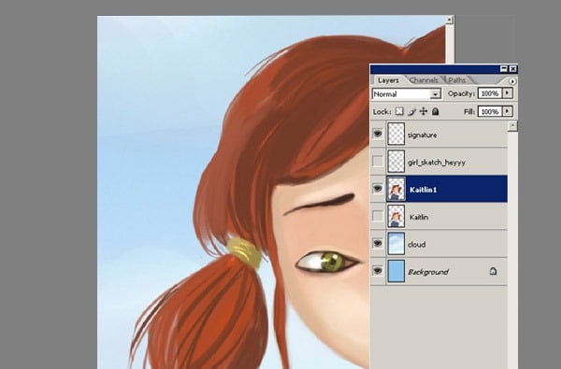Toggle lock position move icon

coord(424,111)
